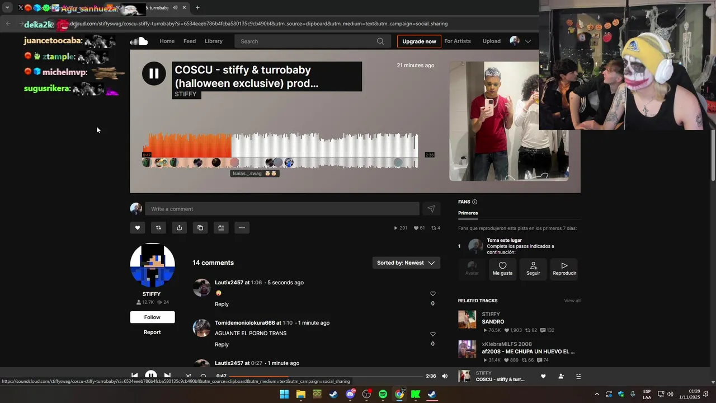
Task: Click the Report link
Action: (x=152, y=332)
